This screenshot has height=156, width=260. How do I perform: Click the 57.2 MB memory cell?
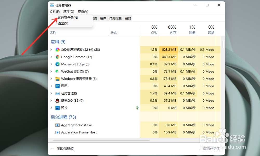169,101
